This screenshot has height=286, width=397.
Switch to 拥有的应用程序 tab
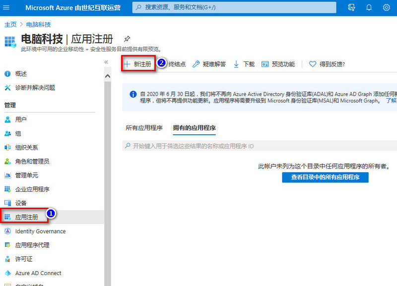194,128
